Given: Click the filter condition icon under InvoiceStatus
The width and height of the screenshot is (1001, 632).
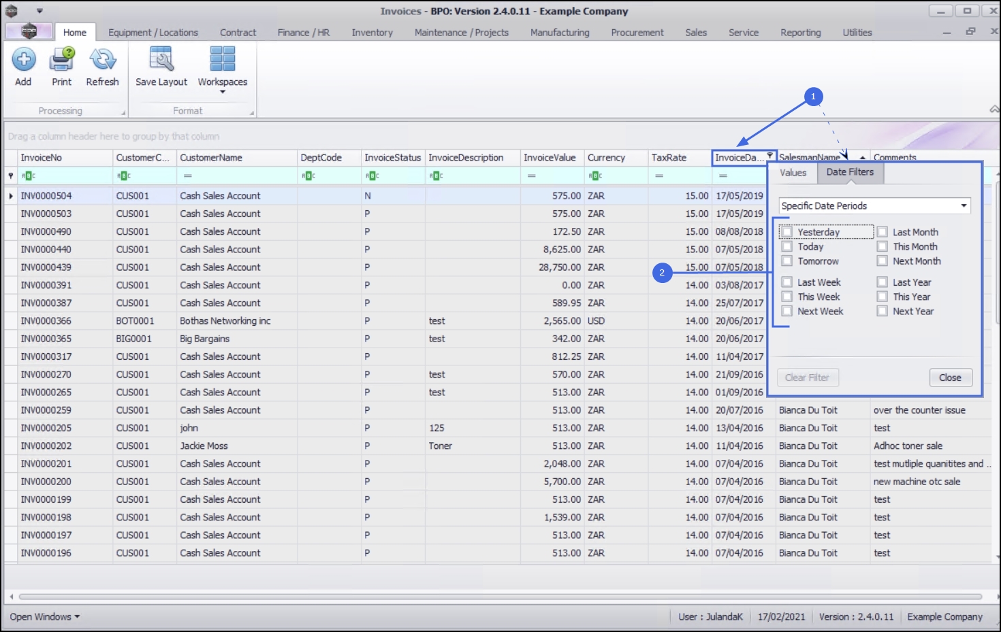Looking at the screenshot, I should (x=372, y=176).
